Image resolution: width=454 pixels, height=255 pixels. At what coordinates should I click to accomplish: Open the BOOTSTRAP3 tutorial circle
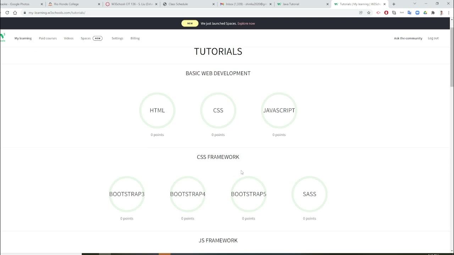[127, 194]
